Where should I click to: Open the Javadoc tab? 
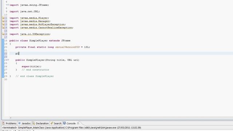pyautogui.click(x=24, y=123)
